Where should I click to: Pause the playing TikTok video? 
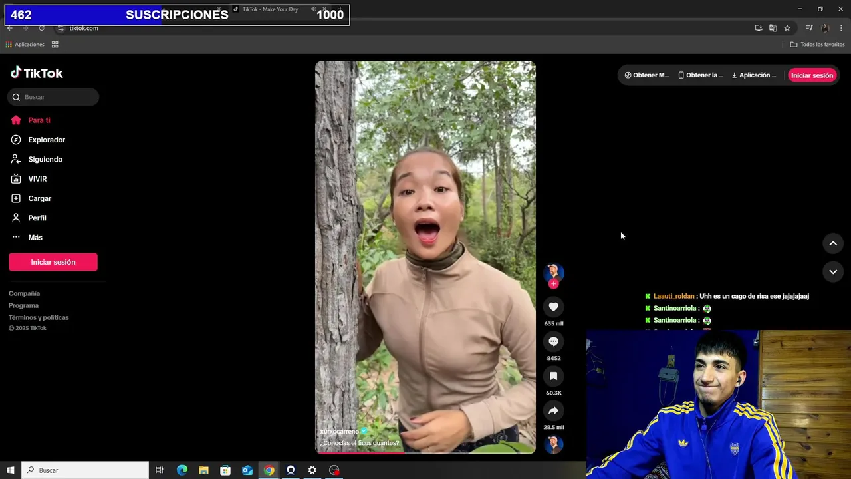coord(425,257)
